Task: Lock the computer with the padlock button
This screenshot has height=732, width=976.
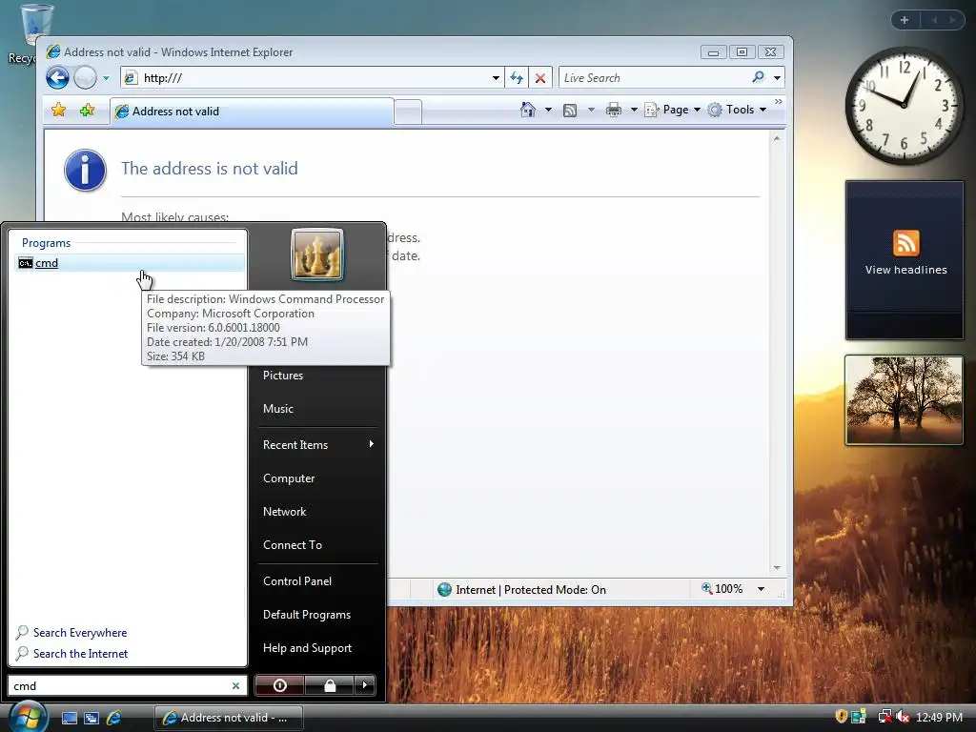Action: [329, 685]
